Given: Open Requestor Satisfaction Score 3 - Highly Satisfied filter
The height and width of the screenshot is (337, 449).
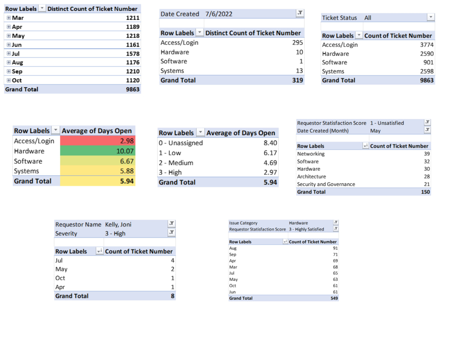Looking at the screenshot, I should click(336, 229).
